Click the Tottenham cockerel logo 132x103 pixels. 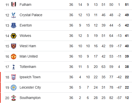[x=14, y=67]
